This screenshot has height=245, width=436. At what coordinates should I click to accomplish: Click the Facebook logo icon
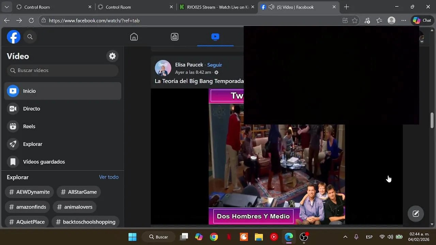click(x=14, y=37)
